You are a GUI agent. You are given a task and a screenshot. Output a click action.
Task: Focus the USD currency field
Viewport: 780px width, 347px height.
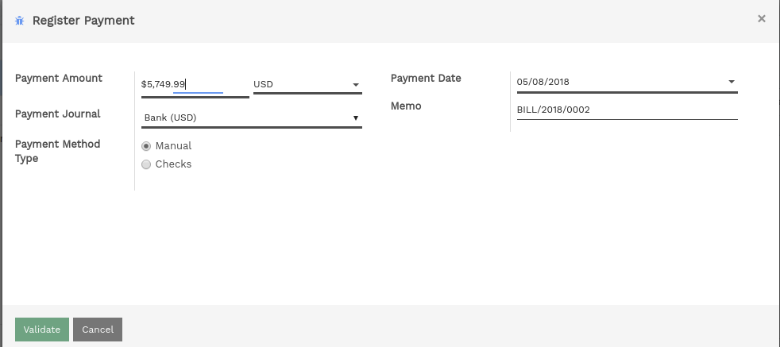307,84
